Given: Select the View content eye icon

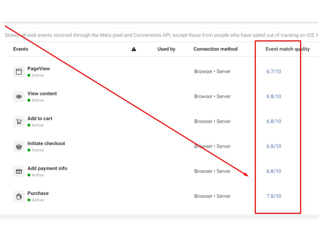Looking at the screenshot, I should [x=19, y=96].
